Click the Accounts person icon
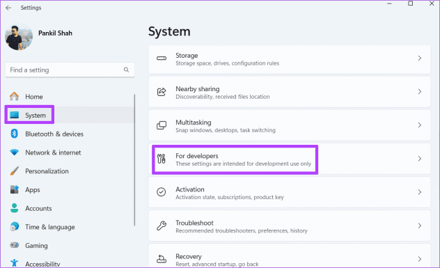The height and width of the screenshot is (268, 440). point(14,208)
